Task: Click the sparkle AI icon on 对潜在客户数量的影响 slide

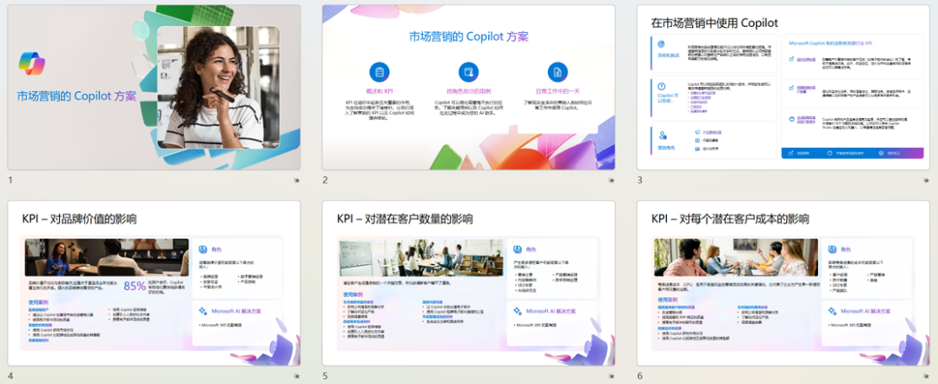Action: pos(517,311)
